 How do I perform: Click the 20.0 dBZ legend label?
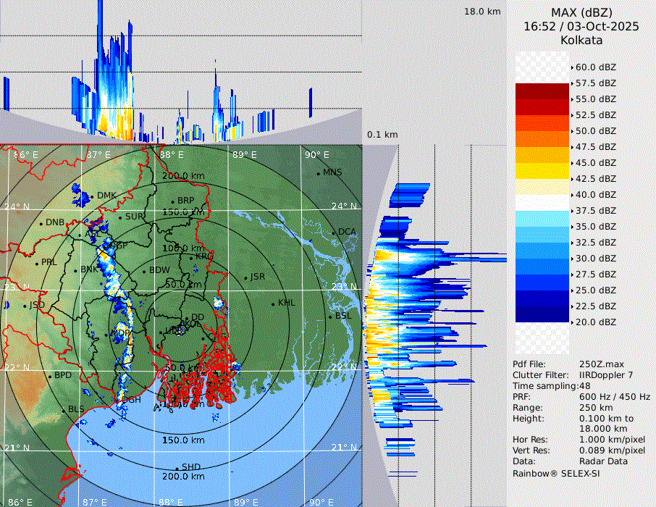[x=595, y=322]
